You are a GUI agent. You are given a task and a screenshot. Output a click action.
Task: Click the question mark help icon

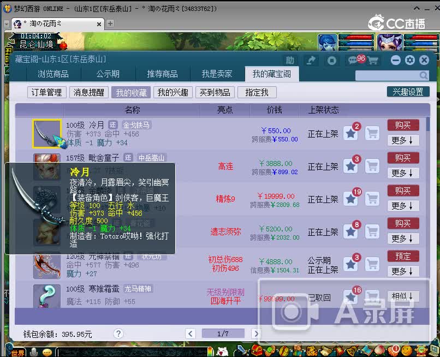point(118,334)
